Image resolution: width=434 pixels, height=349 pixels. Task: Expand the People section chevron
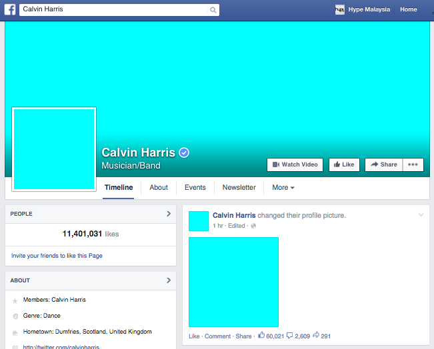click(169, 214)
